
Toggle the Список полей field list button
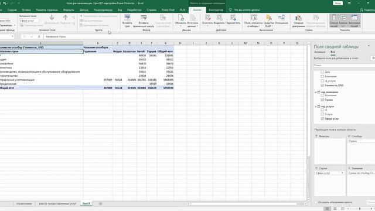coord(334,21)
